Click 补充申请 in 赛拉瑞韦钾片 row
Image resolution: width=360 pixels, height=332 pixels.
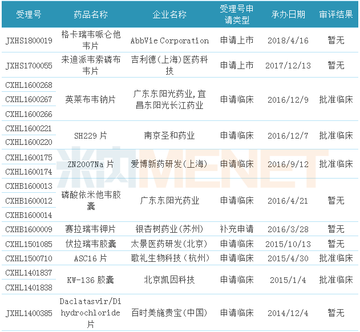click(x=237, y=229)
